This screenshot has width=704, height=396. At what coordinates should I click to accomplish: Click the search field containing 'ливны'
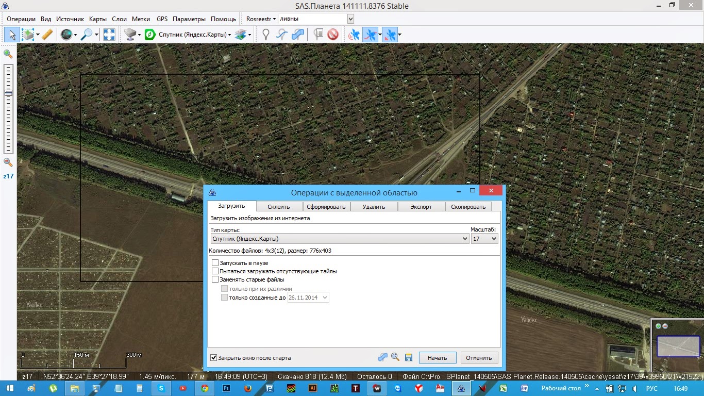coord(313,19)
